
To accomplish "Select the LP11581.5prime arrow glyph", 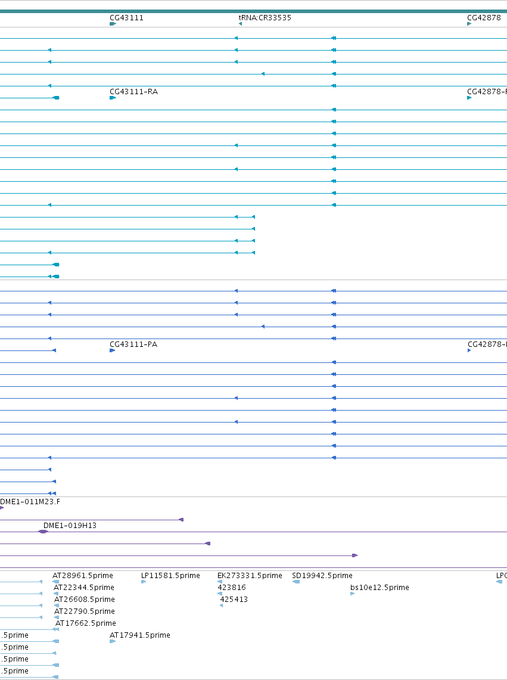I will pos(144,582).
